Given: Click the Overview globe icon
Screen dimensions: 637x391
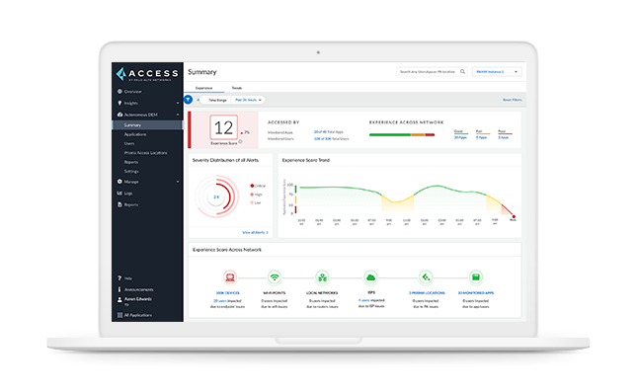Looking at the screenshot, I should click(119, 92).
